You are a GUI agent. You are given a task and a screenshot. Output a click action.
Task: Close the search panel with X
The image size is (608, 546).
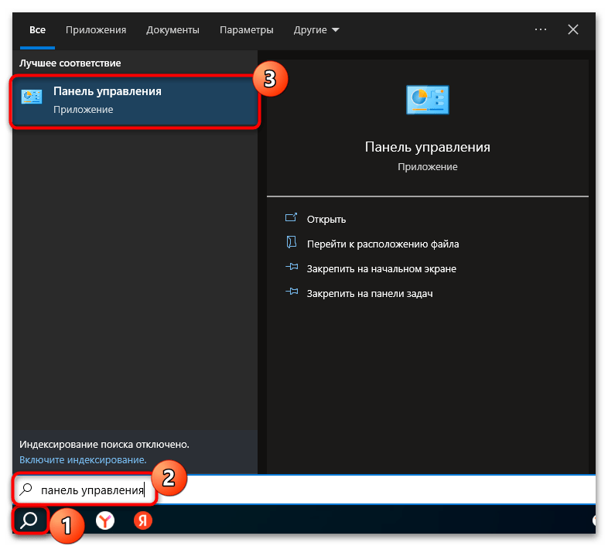coord(572,29)
